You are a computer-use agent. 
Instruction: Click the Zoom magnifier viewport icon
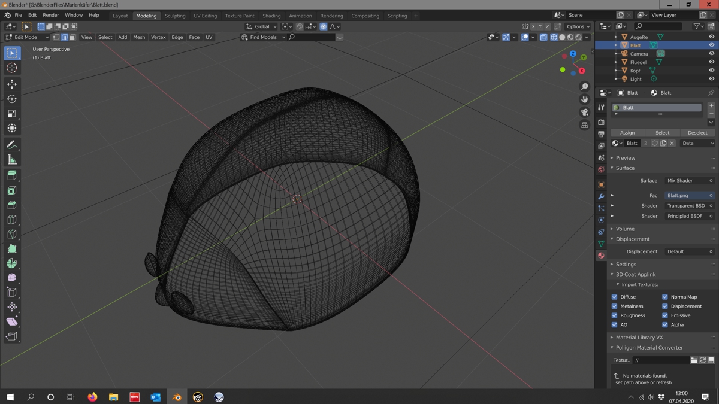(584, 87)
